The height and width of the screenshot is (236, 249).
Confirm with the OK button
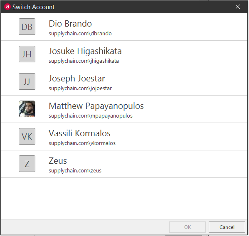(187, 227)
